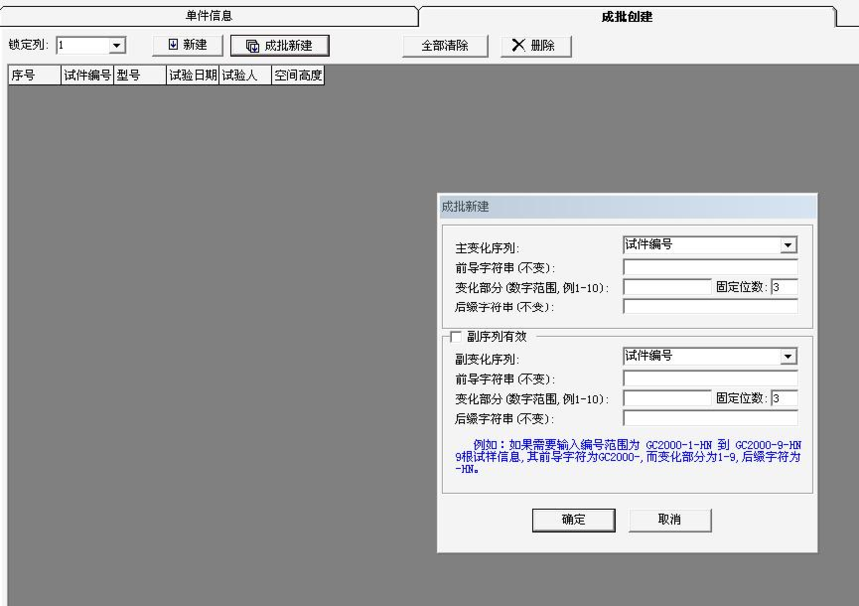The height and width of the screenshot is (606, 859).
Task: Focus the main 变化部分 number range field
Action: (666, 287)
